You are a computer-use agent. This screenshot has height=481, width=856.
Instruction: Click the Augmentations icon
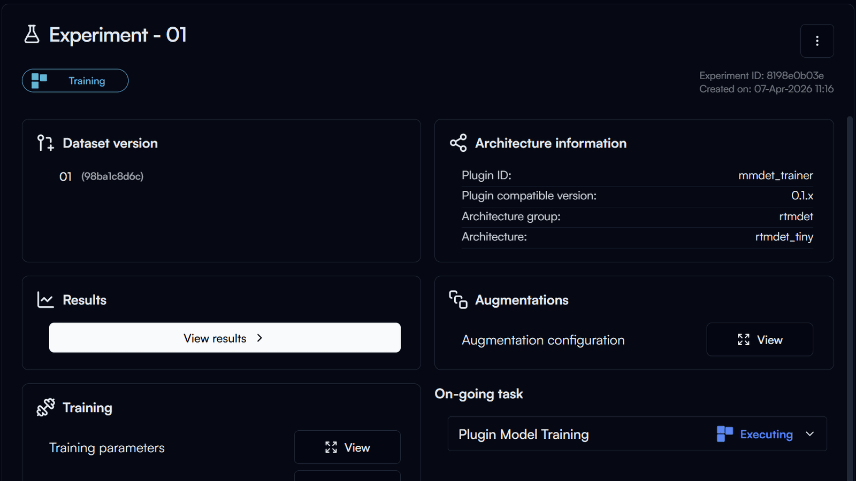[458, 300]
